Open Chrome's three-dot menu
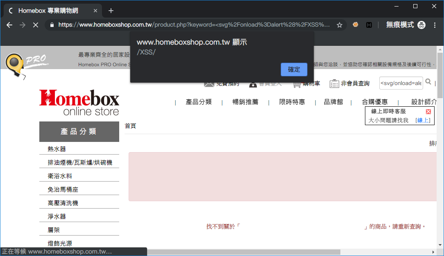This screenshot has height=256, width=444. click(x=435, y=25)
